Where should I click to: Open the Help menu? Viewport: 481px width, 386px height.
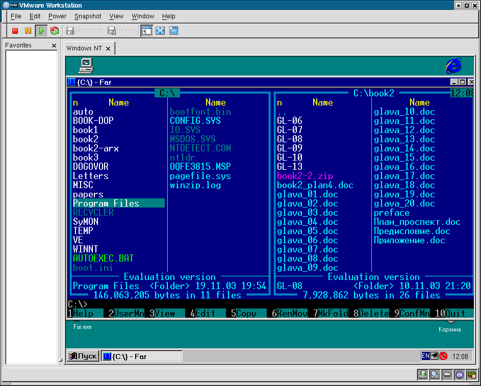click(x=169, y=16)
